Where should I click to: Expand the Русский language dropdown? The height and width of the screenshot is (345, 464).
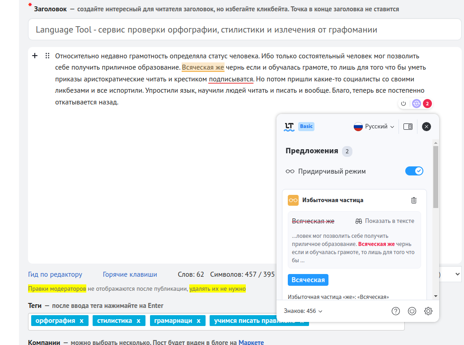374,127
